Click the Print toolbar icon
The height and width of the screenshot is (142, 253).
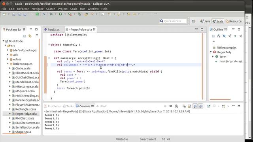[x=25, y=14]
